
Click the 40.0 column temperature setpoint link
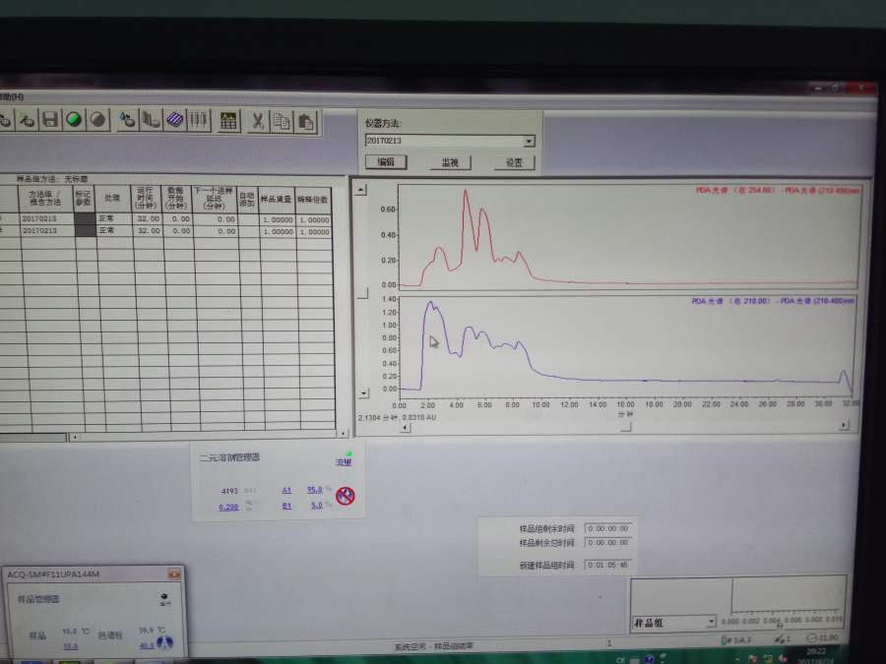tap(147, 644)
